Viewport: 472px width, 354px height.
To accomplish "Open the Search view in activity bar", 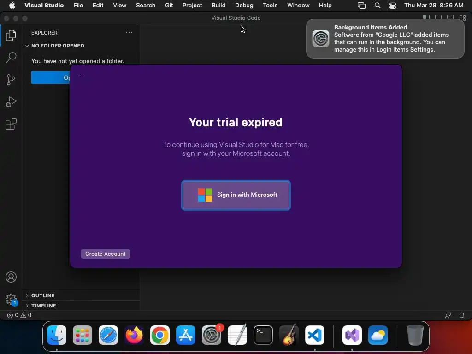I will 11,58.
